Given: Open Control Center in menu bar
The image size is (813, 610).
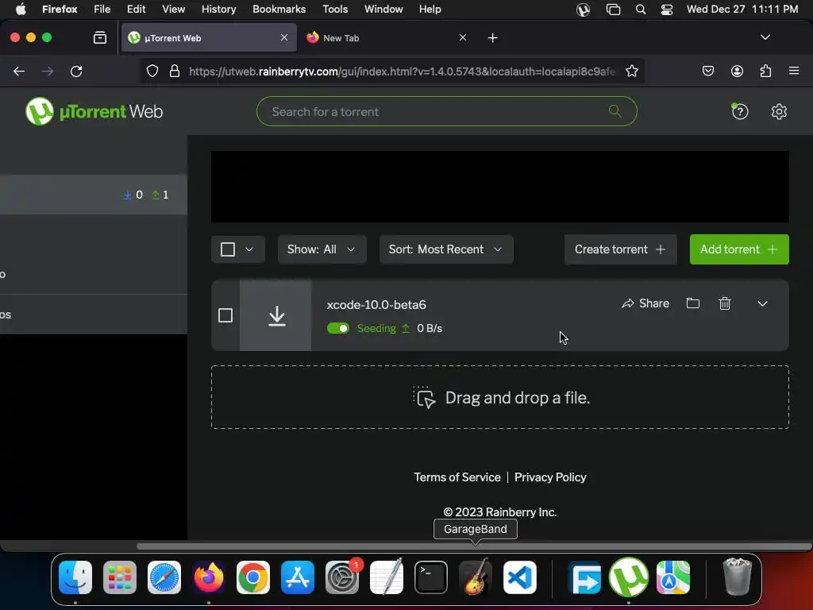Looking at the screenshot, I should tap(667, 10).
